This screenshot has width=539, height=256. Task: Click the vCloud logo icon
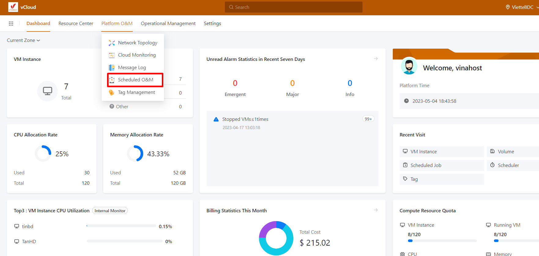[x=13, y=7]
